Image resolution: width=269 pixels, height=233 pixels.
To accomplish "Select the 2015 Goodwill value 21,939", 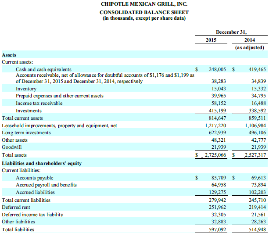I will tap(219, 147).
